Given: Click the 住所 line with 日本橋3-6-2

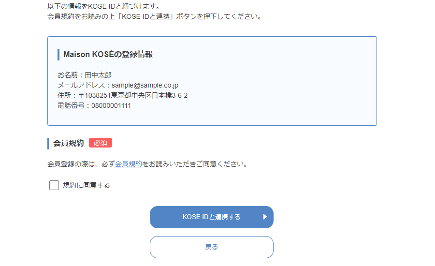Looking at the screenshot, I should click(122, 95).
